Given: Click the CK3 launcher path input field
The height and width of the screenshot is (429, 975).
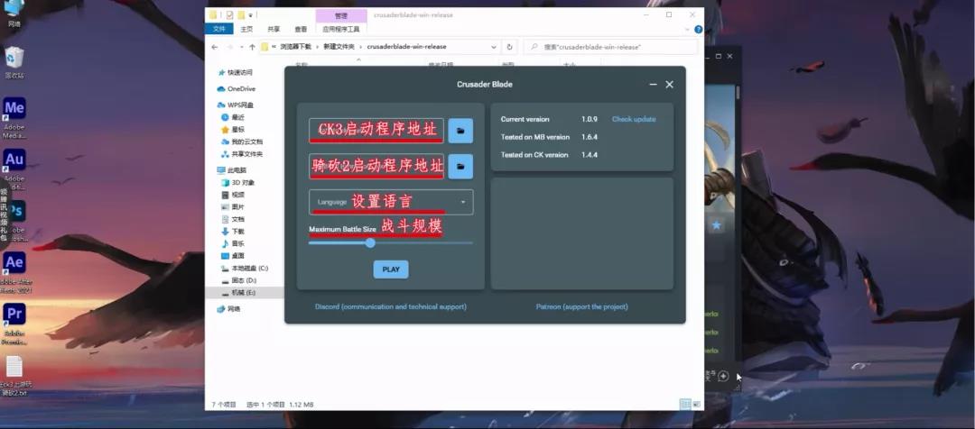Looking at the screenshot, I should (376, 131).
